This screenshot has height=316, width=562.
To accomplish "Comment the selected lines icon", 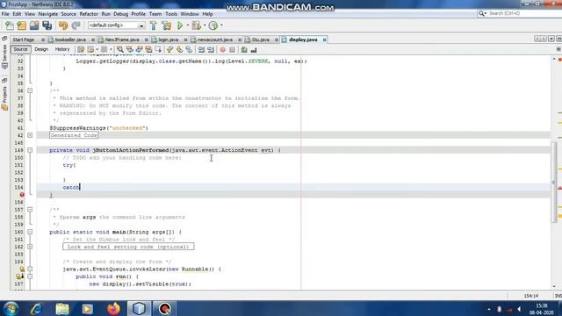I will [x=244, y=49].
